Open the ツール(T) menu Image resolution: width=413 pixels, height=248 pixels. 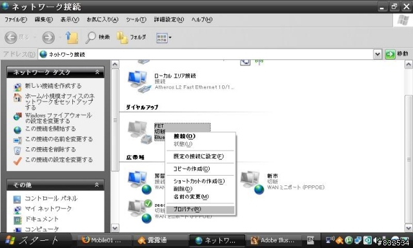[136, 19]
